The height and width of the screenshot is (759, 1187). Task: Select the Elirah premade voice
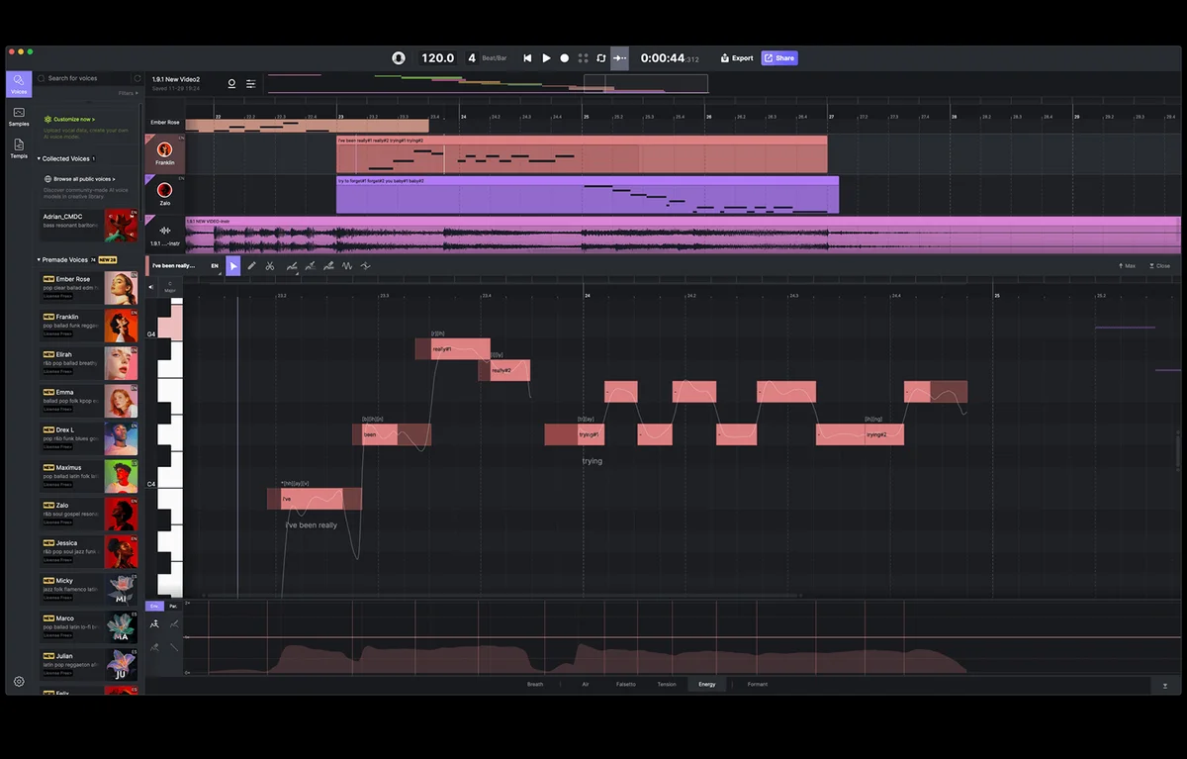pos(89,363)
